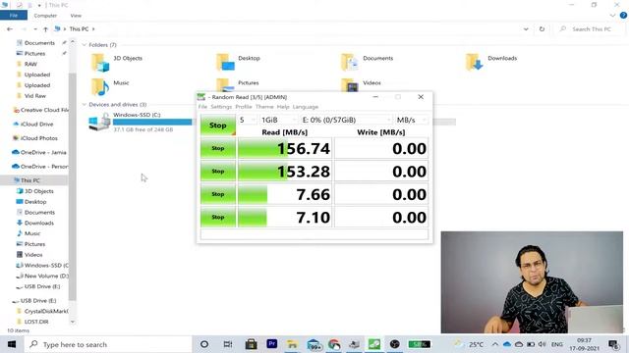Open Task View on the taskbar

(x=227, y=344)
